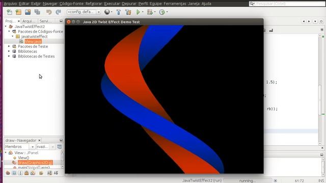326x183 pixels.
Task: Click the Build Project hammer icon
Action: tap(119, 12)
